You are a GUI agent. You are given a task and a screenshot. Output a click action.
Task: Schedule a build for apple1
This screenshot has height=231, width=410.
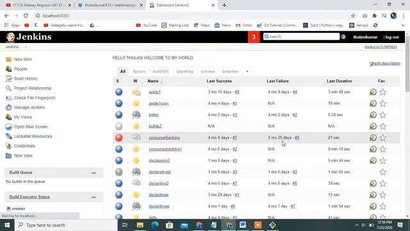coord(373,92)
